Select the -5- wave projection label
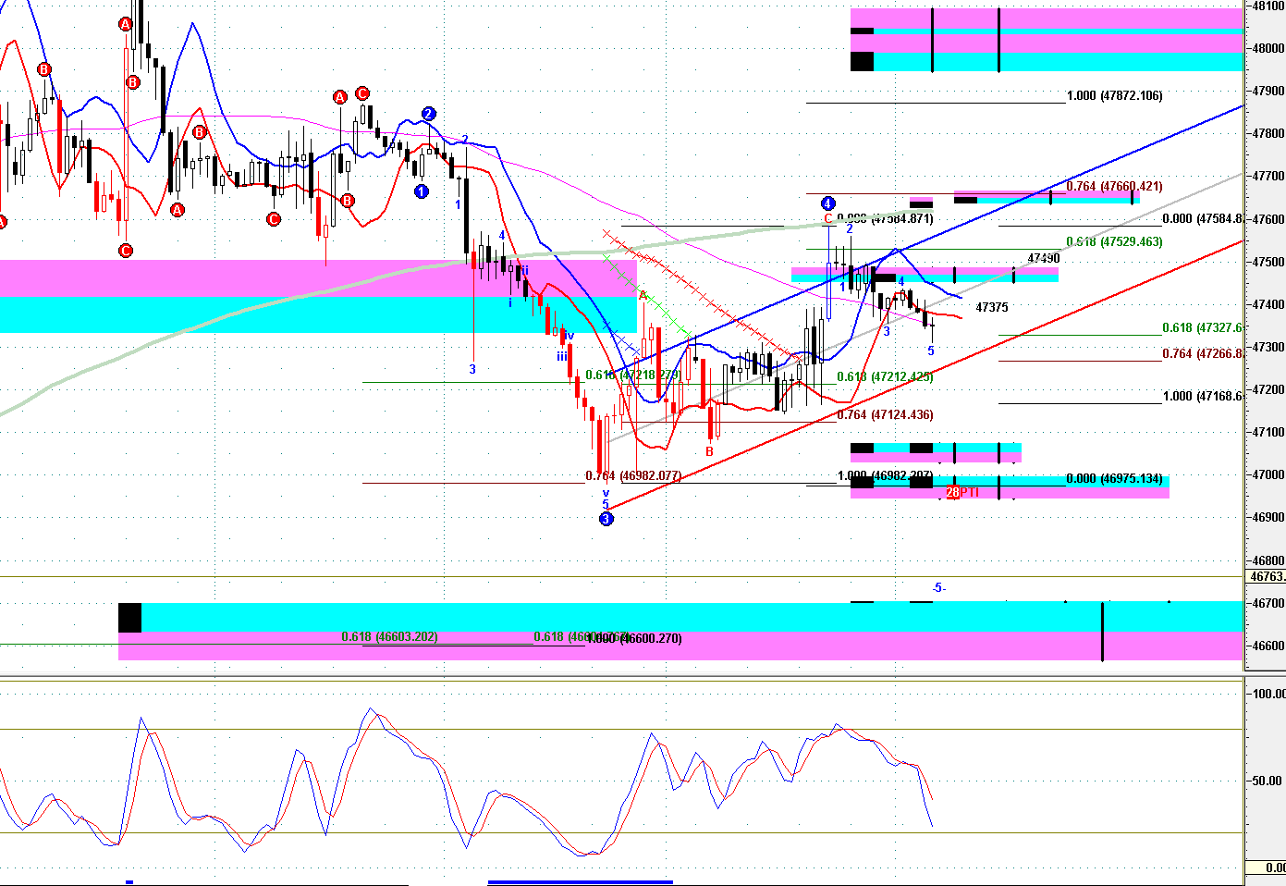 coord(938,588)
